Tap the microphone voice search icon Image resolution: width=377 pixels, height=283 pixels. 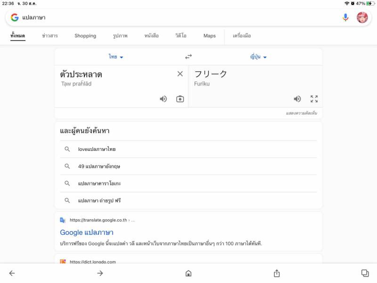point(345,17)
